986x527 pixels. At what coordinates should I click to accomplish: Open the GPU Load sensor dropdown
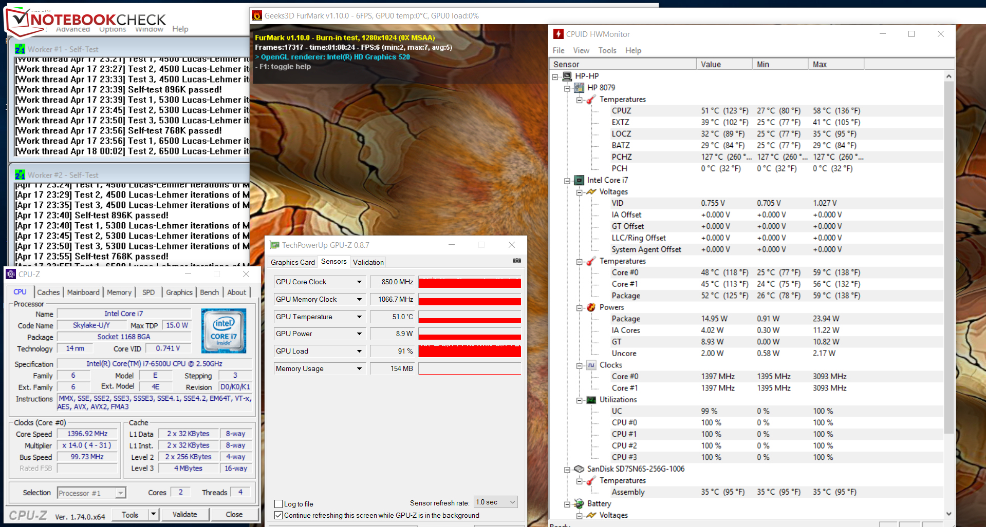pyautogui.click(x=359, y=351)
